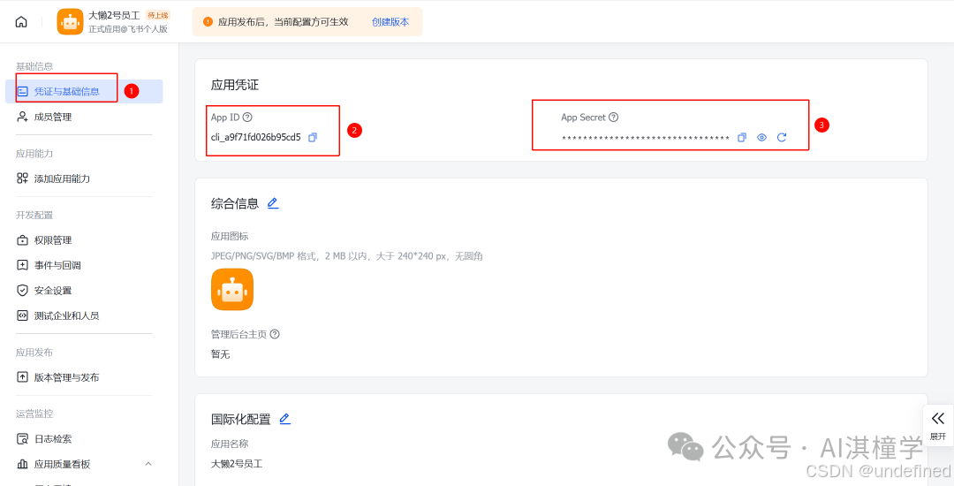Reveal the App Secret with eye icon
The height and width of the screenshot is (486, 954).
coord(761,138)
